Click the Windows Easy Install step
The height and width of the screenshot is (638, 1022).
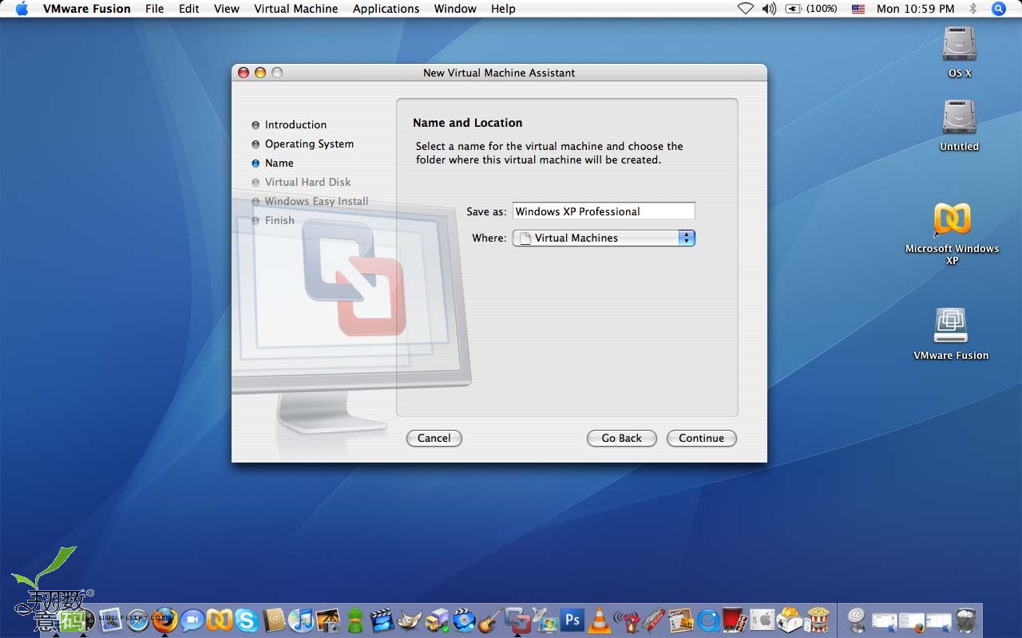pyautogui.click(x=316, y=201)
